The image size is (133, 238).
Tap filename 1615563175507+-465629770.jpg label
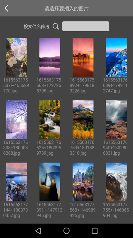click(16, 85)
